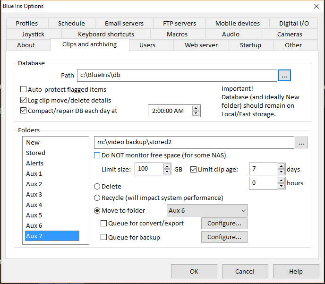Increase Limit size GB with up arrow
Image resolution: width=325 pixels, height=284 pixels.
167,166
